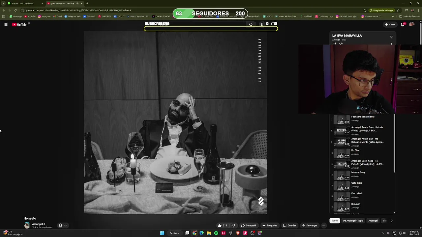The width and height of the screenshot is (422, 237).
Task: Open TRELLO bookmark
Action: [x=119, y=16]
